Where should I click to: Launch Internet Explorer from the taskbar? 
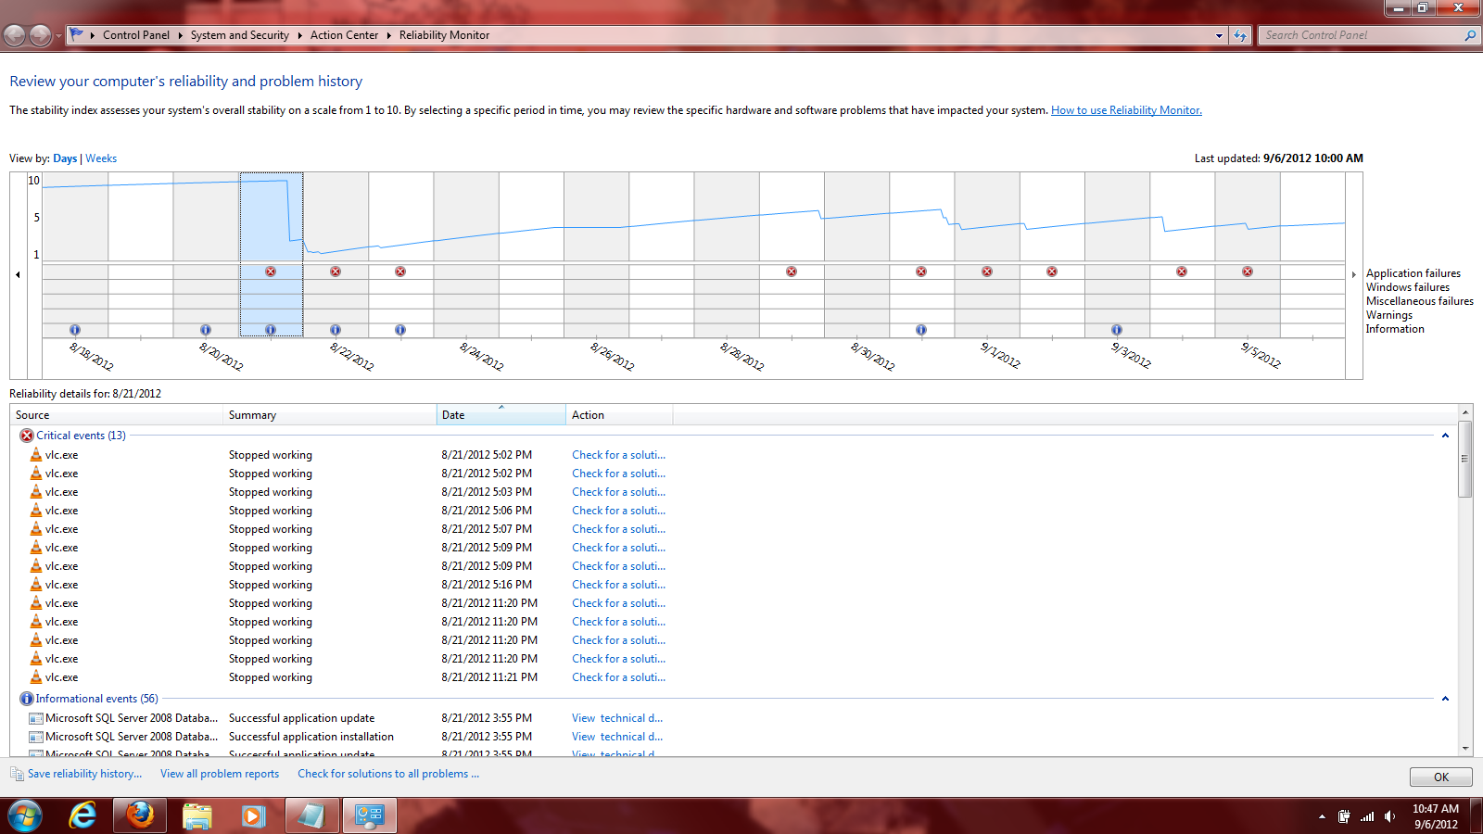82,815
